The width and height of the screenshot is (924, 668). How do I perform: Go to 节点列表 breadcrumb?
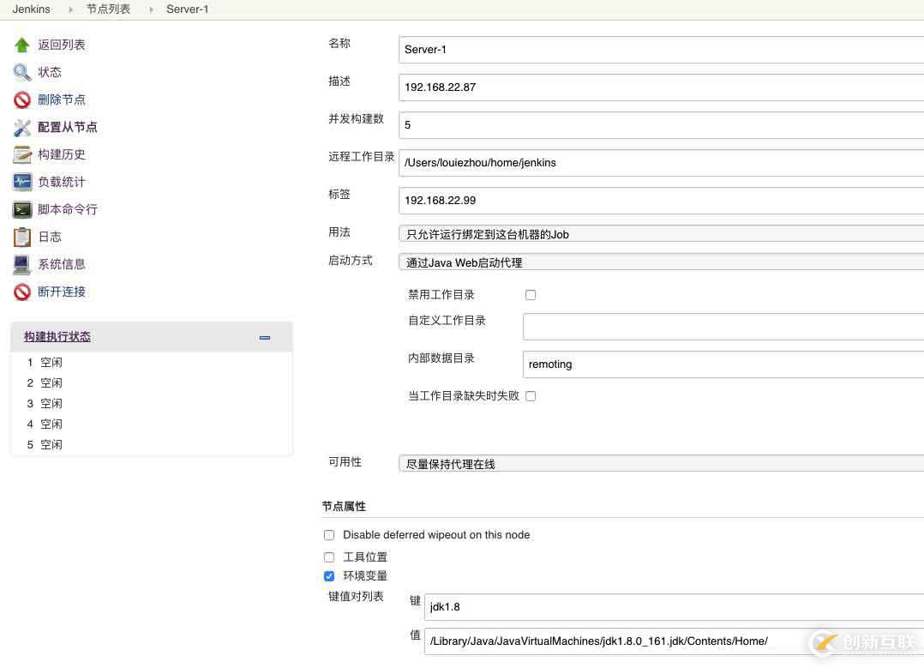tap(108, 9)
